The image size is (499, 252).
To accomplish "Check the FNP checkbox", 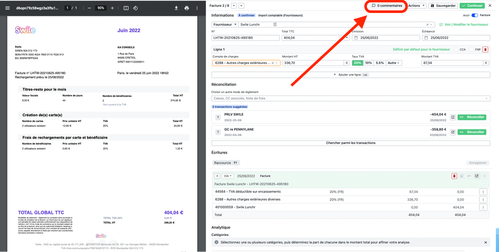I will tap(470, 49).
